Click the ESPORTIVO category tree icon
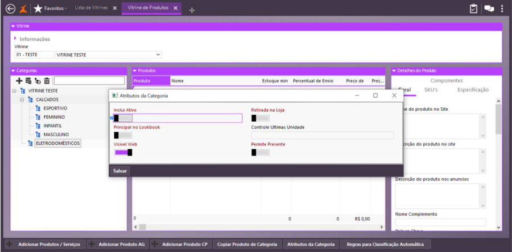Image resolution: width=512 pixels, height=252 pixels. 37,108
